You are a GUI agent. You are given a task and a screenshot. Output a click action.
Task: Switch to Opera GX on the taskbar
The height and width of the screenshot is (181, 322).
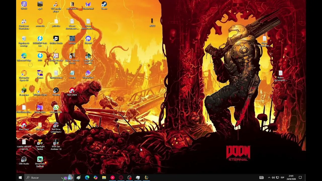click(121, 177)
